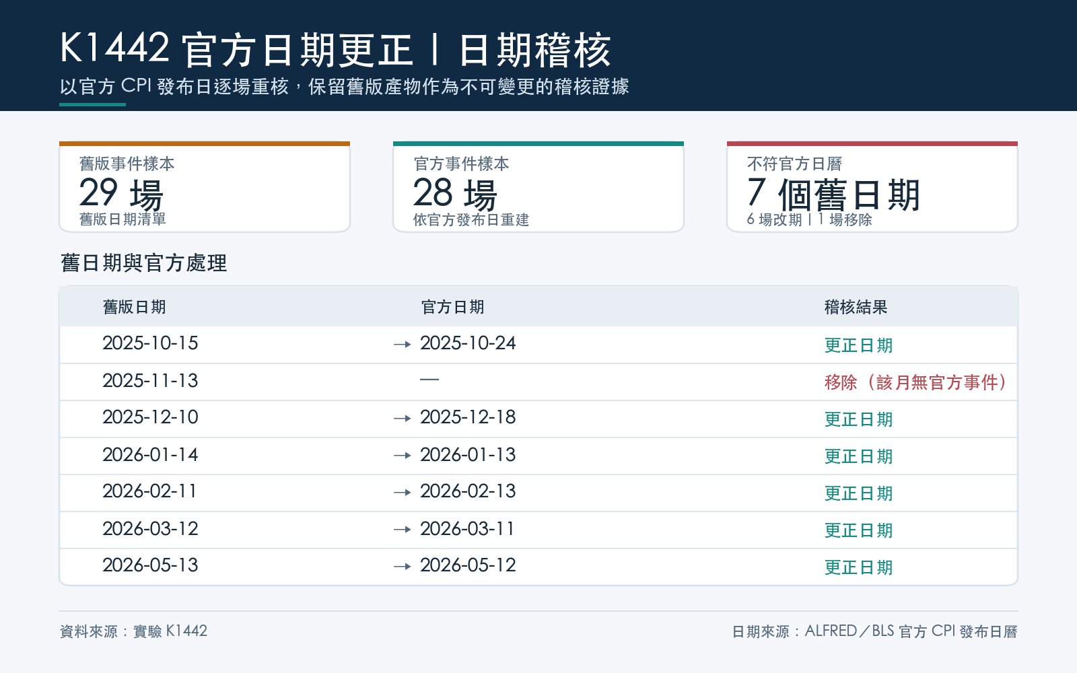The image size is (1077, 673).
Task: Select official date 2025-10-24
Action: click(x=468, y=343)
